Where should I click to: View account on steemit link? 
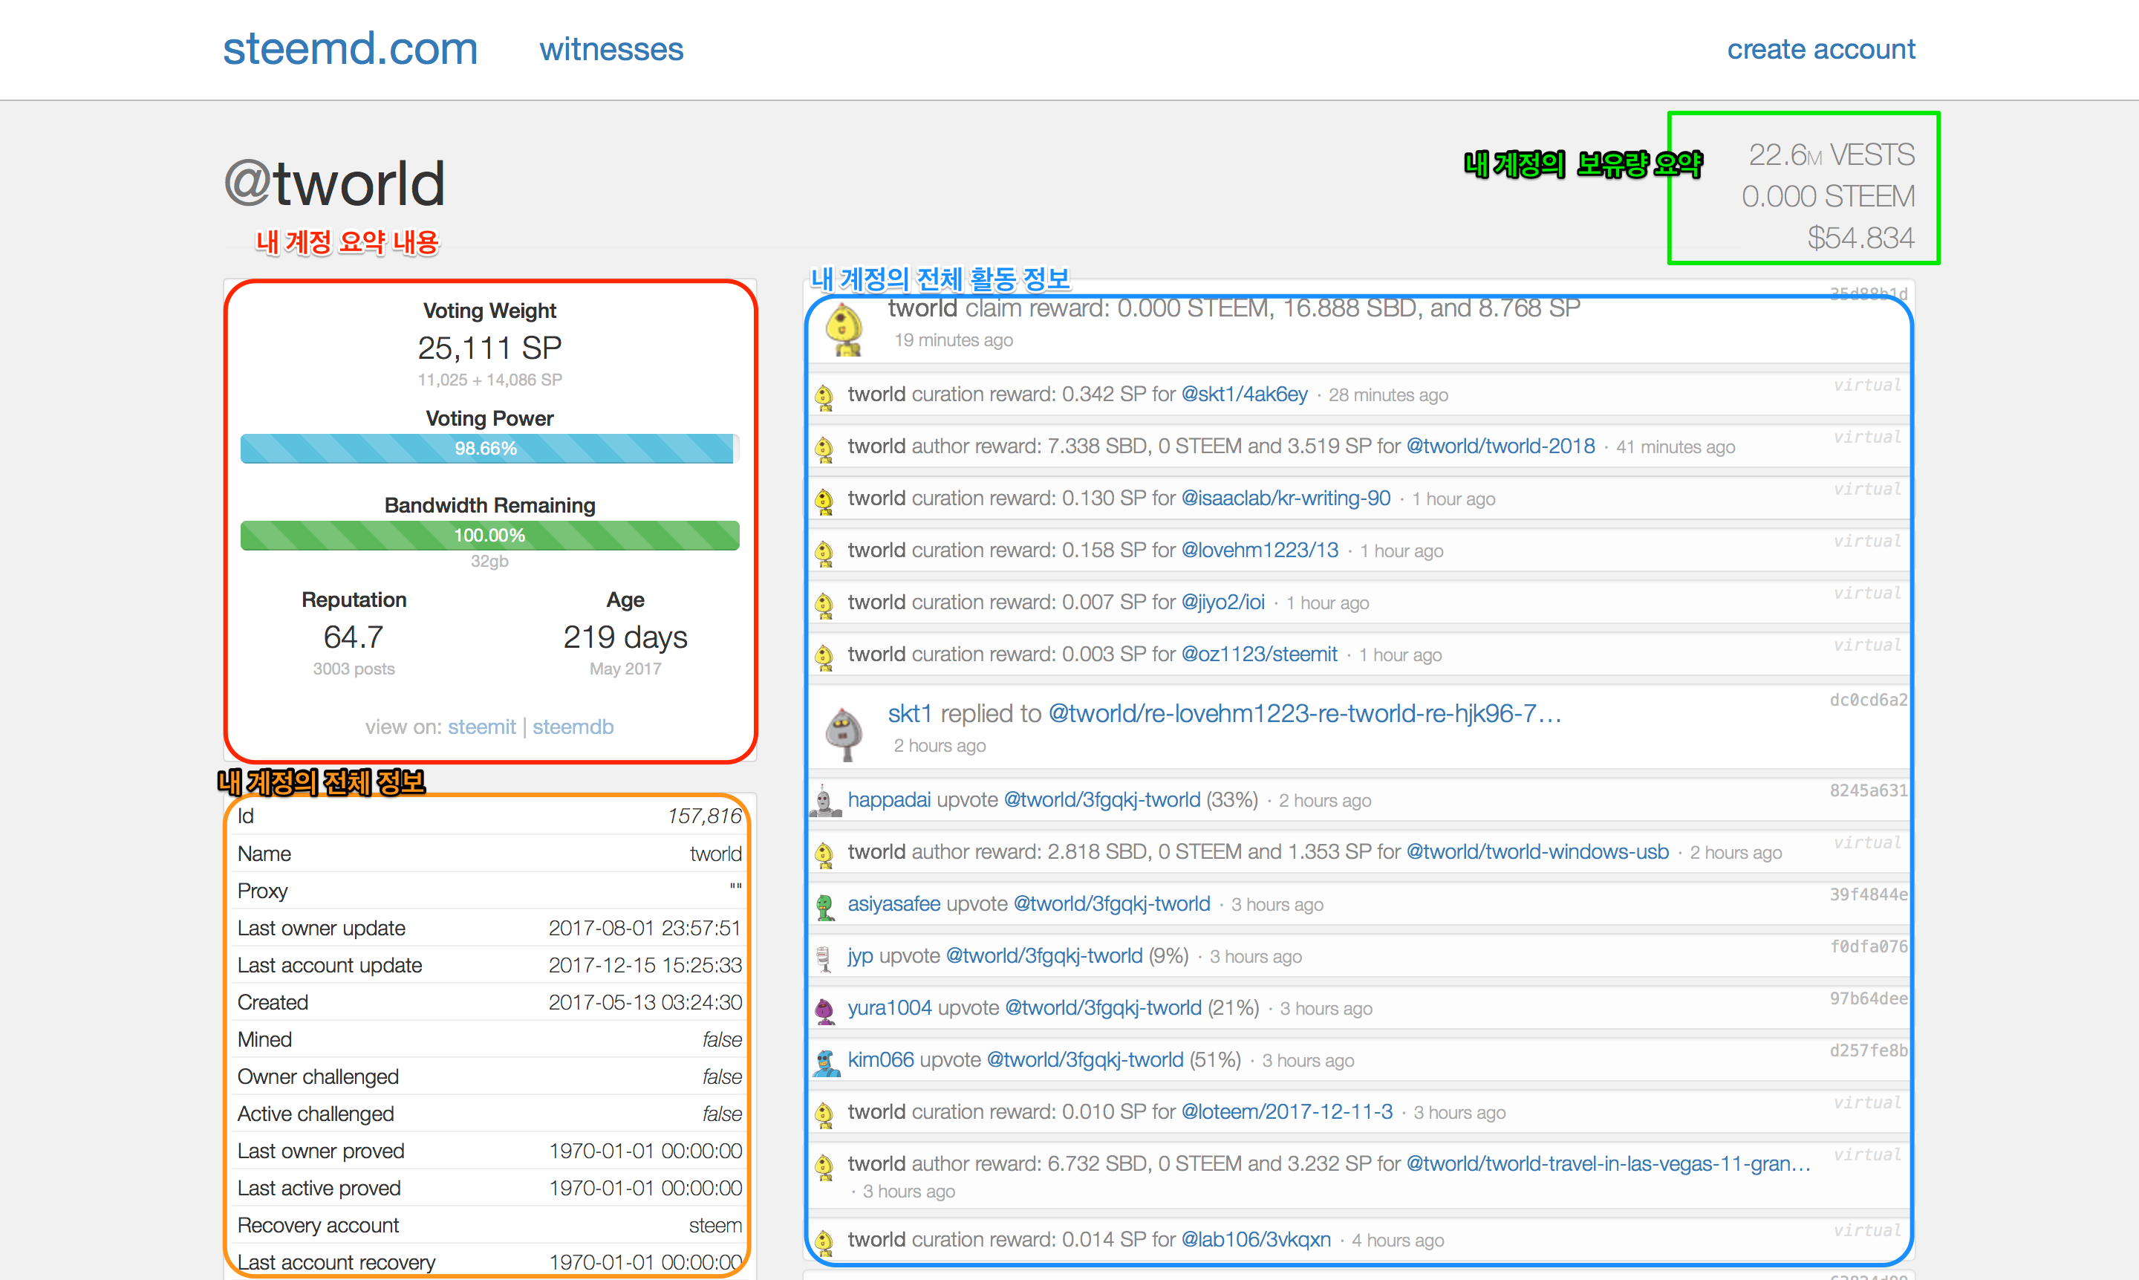482,727
